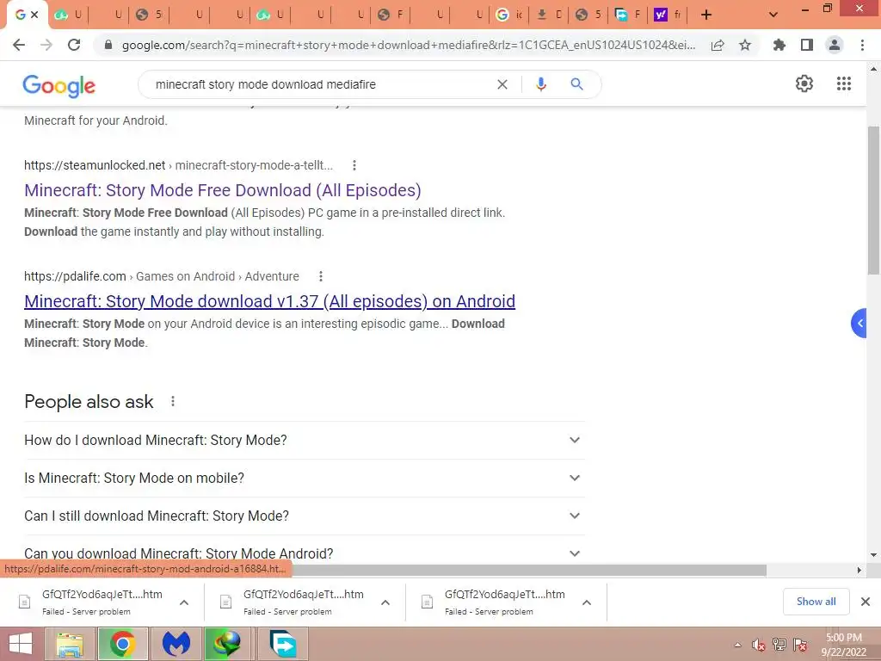Open Google quick settings gear
Viewport: 881px width, 661px height.
point(804,83)
